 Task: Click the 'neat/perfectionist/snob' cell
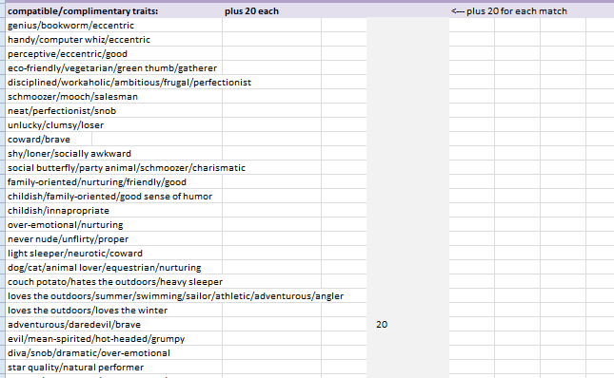click(62, 111)
